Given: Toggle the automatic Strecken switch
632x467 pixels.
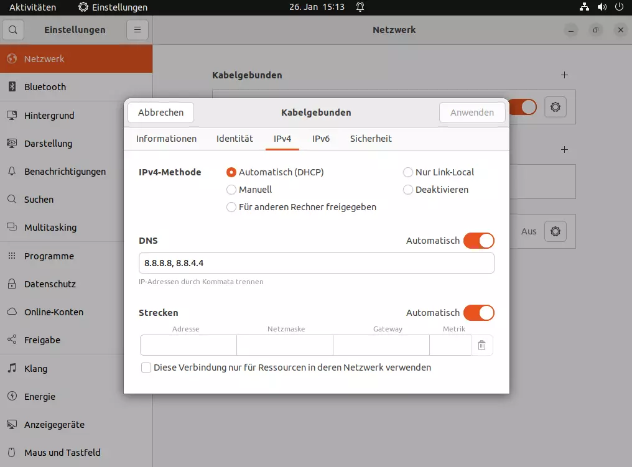Looking at the screenshot, I should tap(478, 313).
